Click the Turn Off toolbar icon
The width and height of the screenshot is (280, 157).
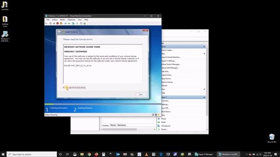54,23
